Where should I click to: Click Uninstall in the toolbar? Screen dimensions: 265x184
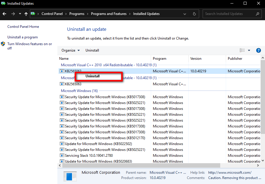coord(92,50)
